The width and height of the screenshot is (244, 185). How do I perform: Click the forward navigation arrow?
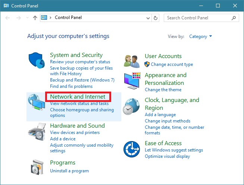coord(19,18)
